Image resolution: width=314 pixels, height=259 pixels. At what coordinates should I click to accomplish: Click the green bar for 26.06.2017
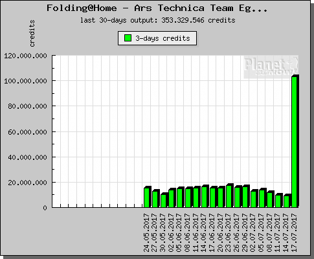pyautogui.click(x=237, y=197)
